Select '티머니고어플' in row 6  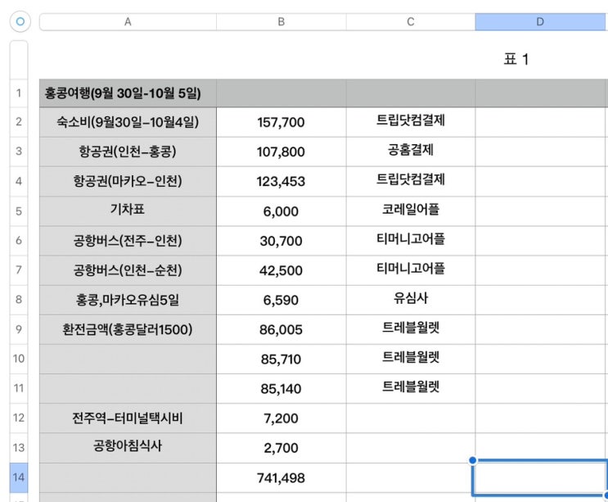pos(411,241)
